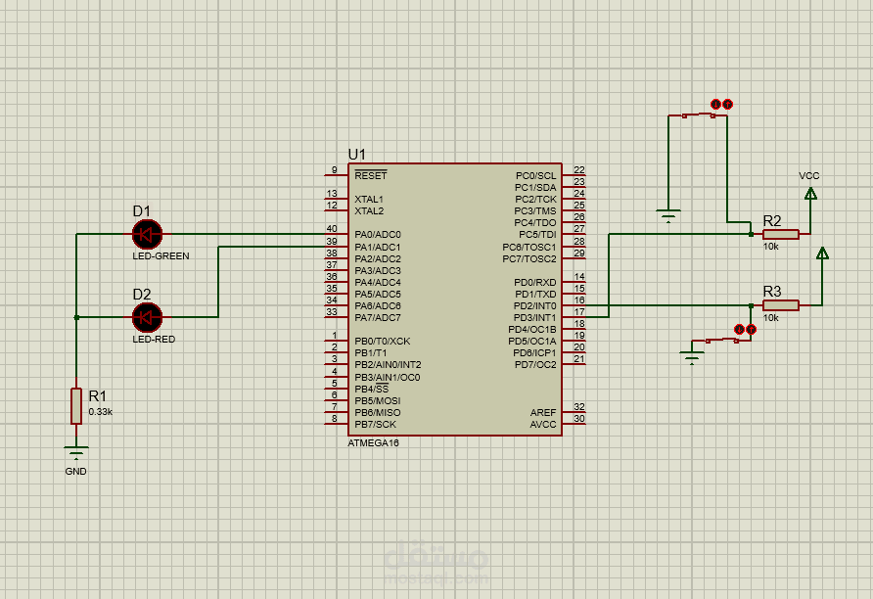
Task: Click the LED-GREEN value label
Action: click(x=161, y=256)
